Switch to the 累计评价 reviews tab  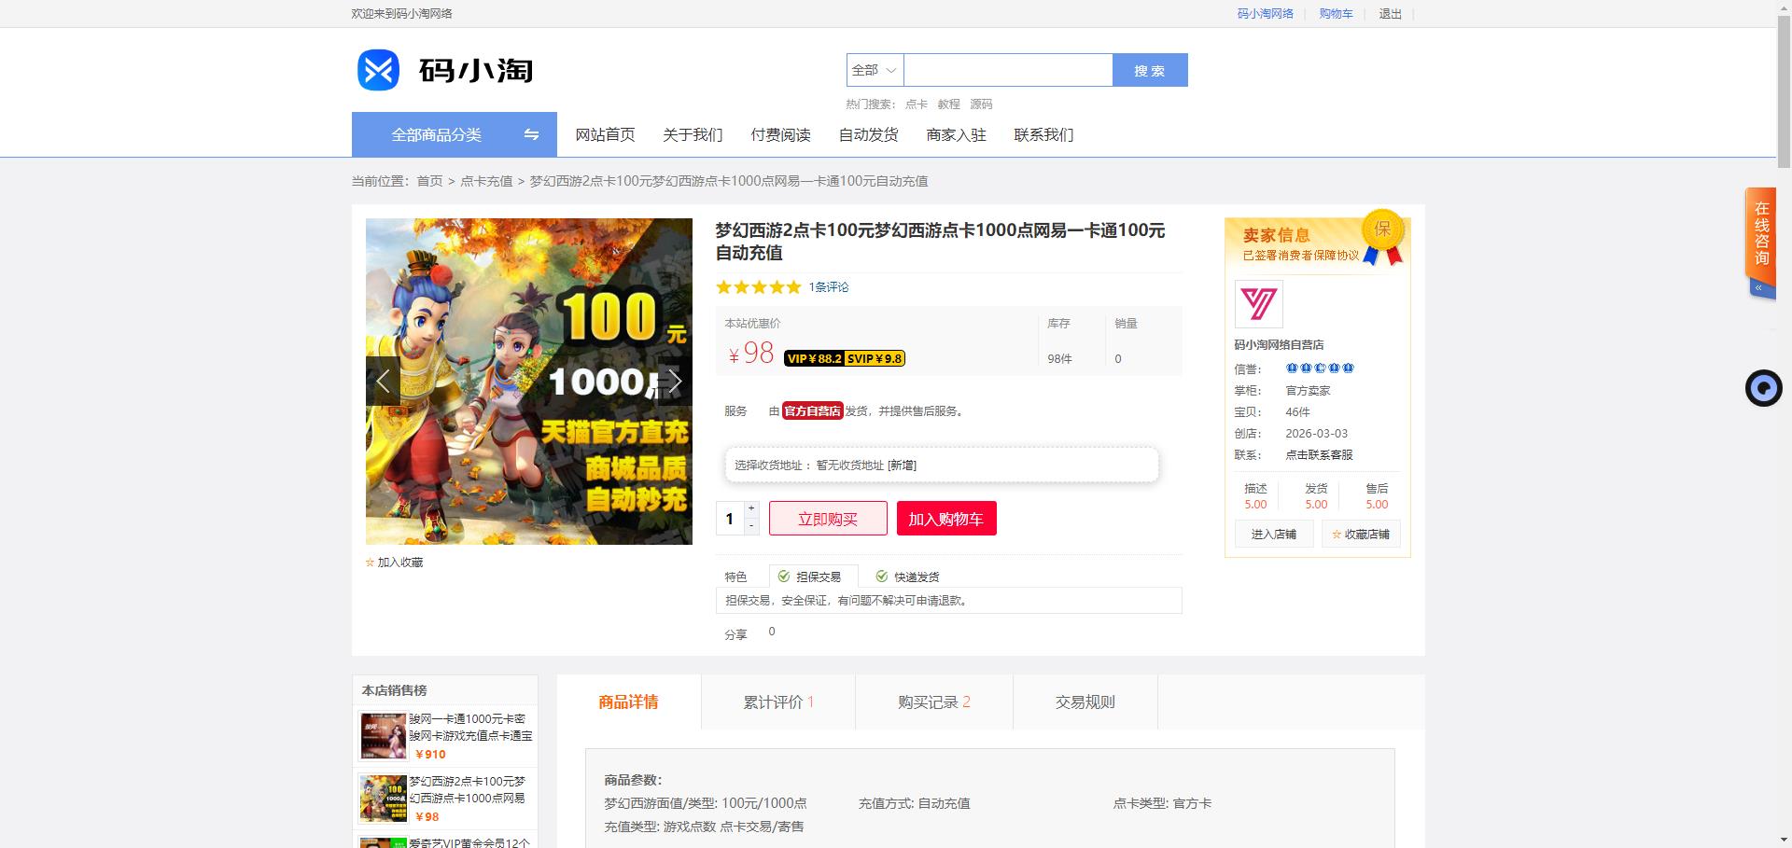777,702
